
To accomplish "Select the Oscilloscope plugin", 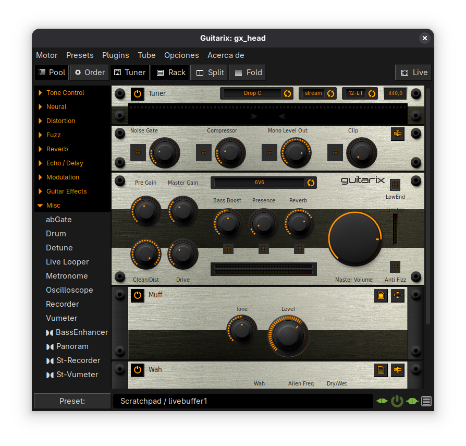I will (x=69, y=290).
